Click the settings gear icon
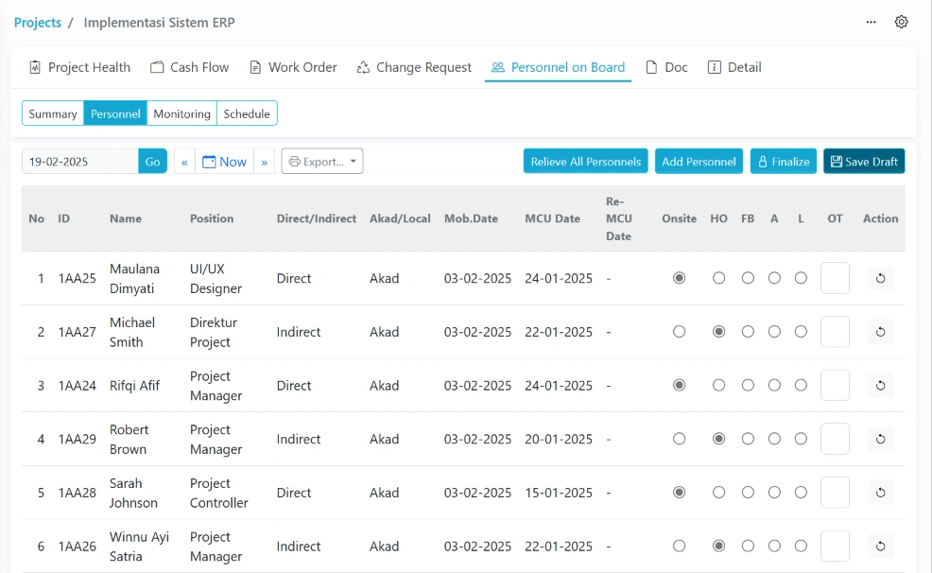 point(901,22)
